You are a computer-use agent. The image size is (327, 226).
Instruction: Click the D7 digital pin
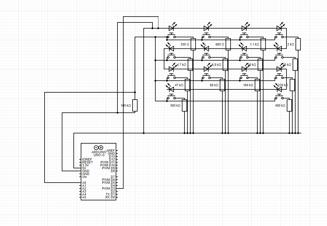113,177
